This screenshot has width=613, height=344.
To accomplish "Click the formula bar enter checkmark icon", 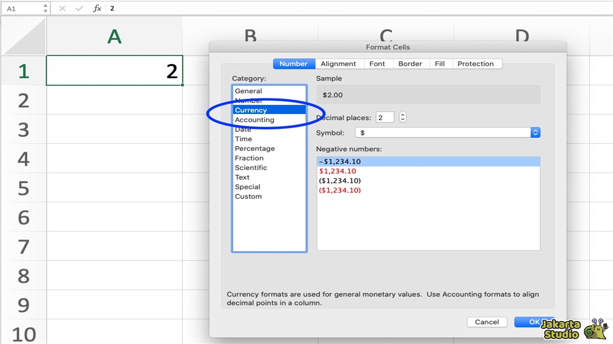I will tap(79, 9).
